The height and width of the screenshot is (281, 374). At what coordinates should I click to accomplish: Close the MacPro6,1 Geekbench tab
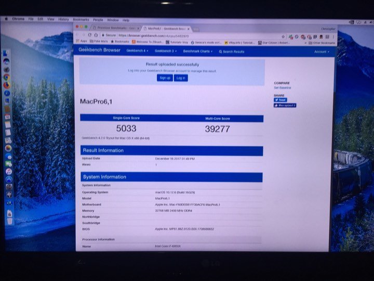(x=188, y=29)
